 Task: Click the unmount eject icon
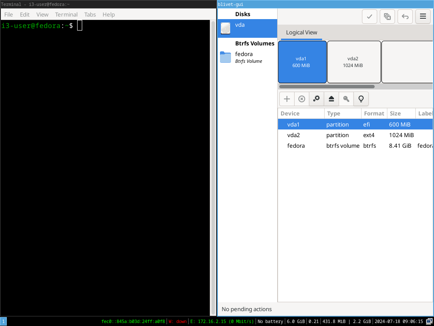331,99
